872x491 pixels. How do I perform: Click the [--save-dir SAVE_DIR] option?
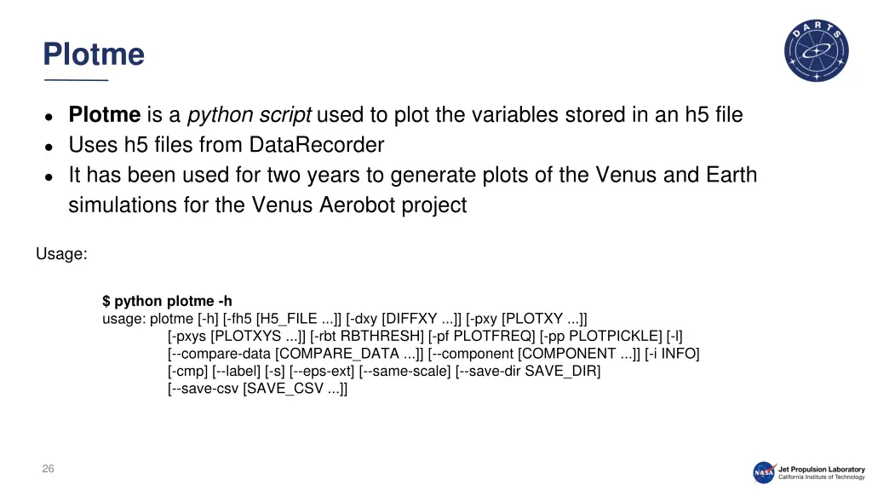coord(528,371)
